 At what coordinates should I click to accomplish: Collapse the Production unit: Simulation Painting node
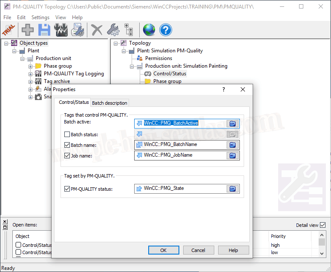coord(132,66)
